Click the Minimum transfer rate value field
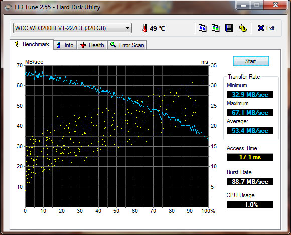The image size is (291, 235). tap(250, 95)
